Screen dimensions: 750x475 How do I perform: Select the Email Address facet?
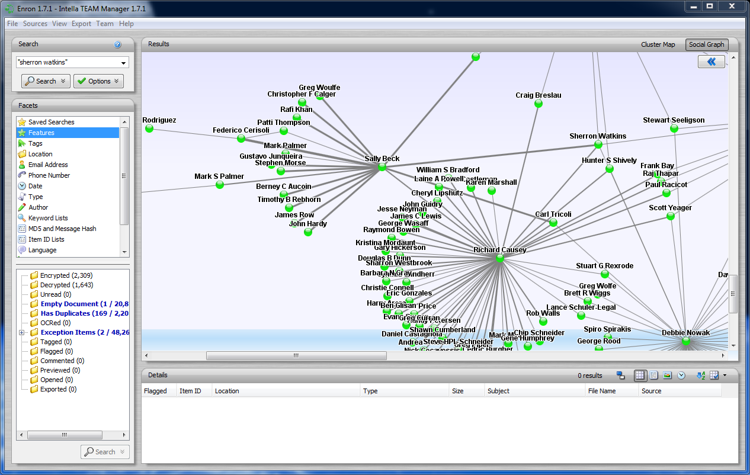point(48,165)
